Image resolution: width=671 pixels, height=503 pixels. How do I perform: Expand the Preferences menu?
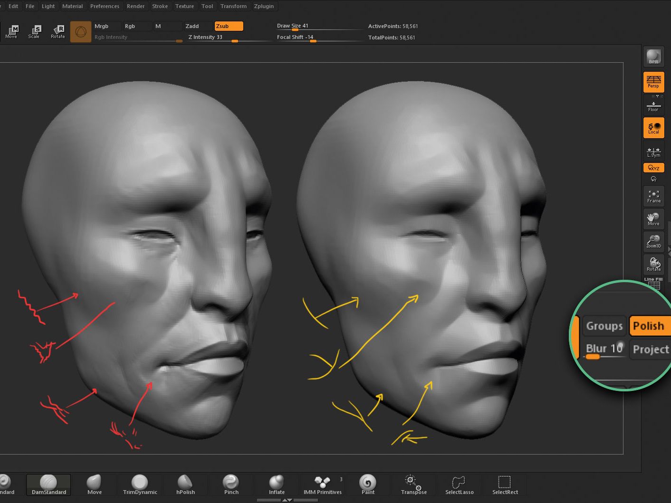pyautogui.click(x=105, y=6)
